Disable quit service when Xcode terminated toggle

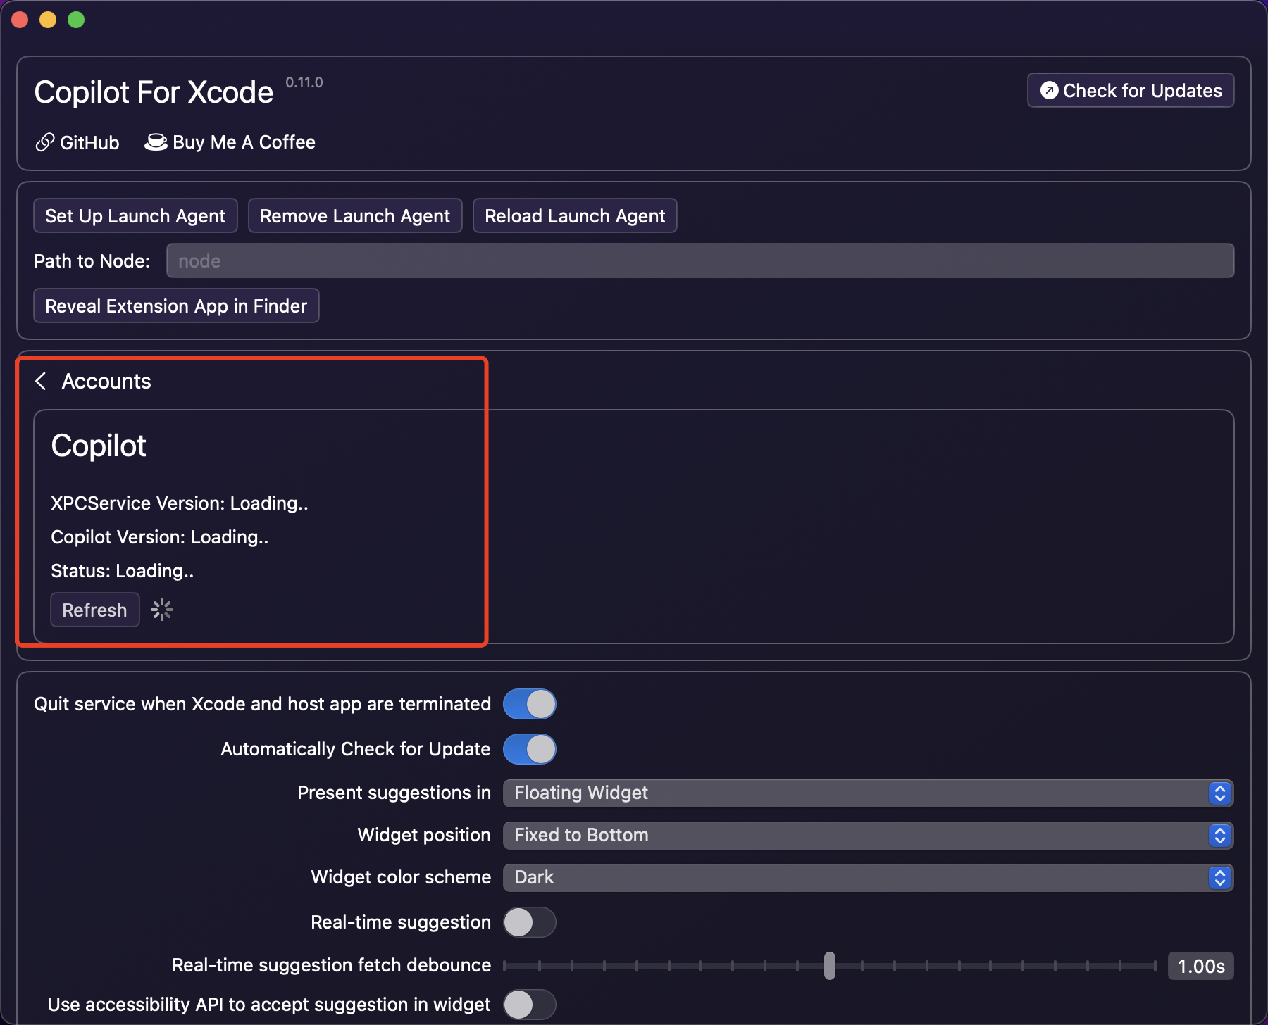tap(530, 704)
